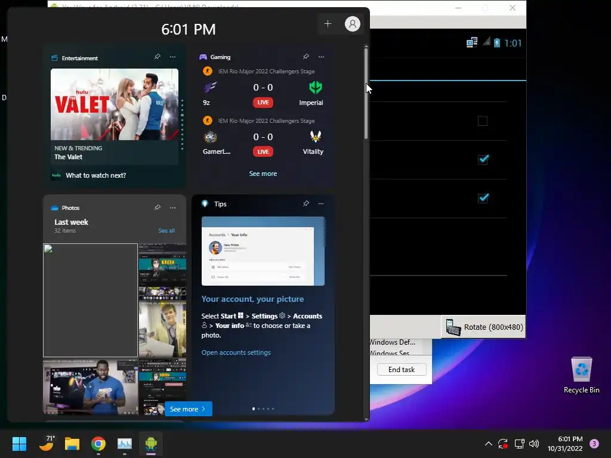Pin the Entertainment widget
The image size is (611, 458).
click(158, 57)
